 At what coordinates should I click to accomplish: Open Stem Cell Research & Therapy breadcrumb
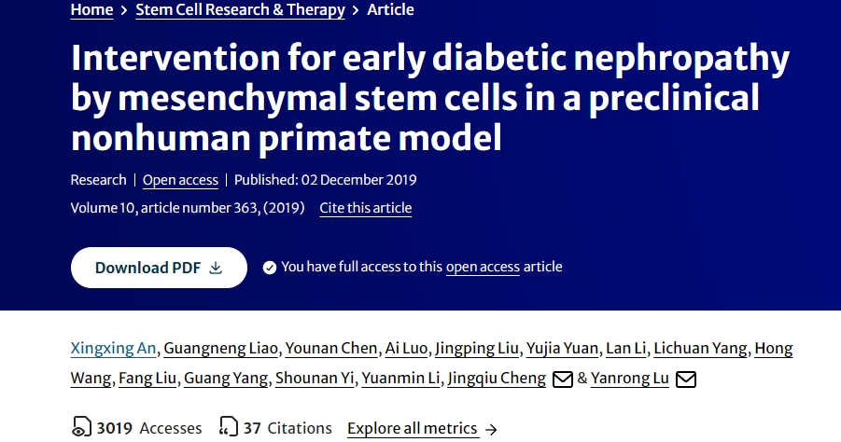(240, 10)
